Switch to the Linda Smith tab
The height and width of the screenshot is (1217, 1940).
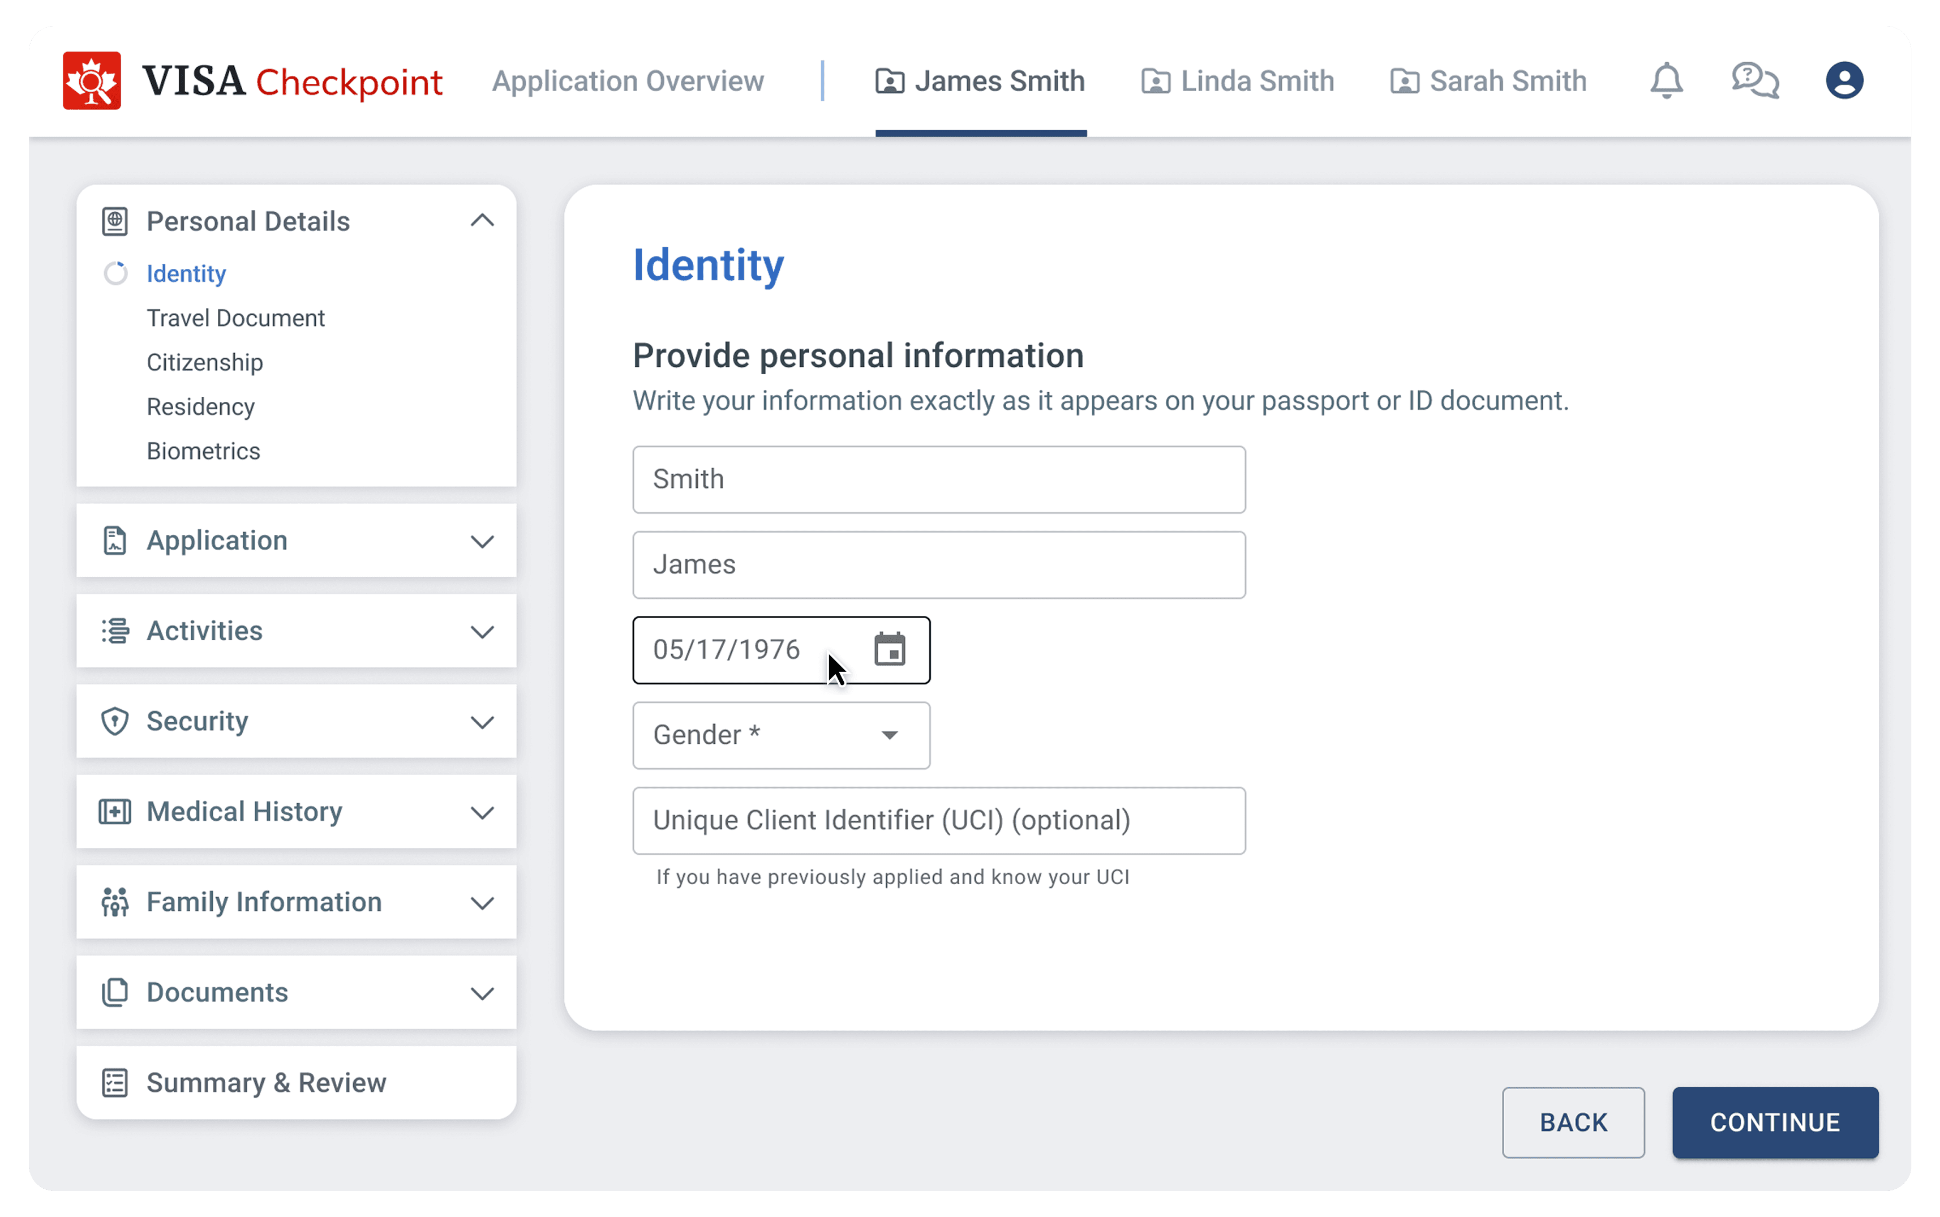pos(1238,82)
